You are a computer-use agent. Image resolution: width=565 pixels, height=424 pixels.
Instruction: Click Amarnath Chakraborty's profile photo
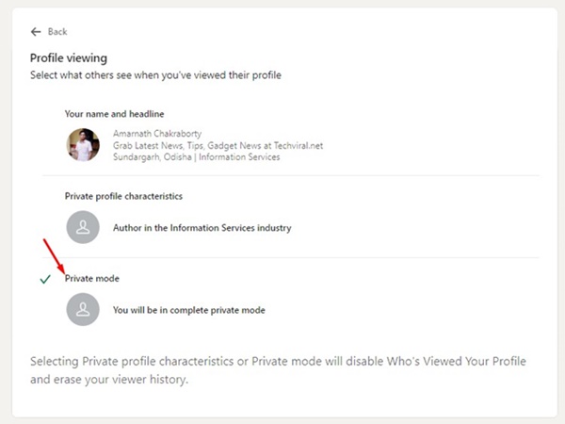point(83,144)
